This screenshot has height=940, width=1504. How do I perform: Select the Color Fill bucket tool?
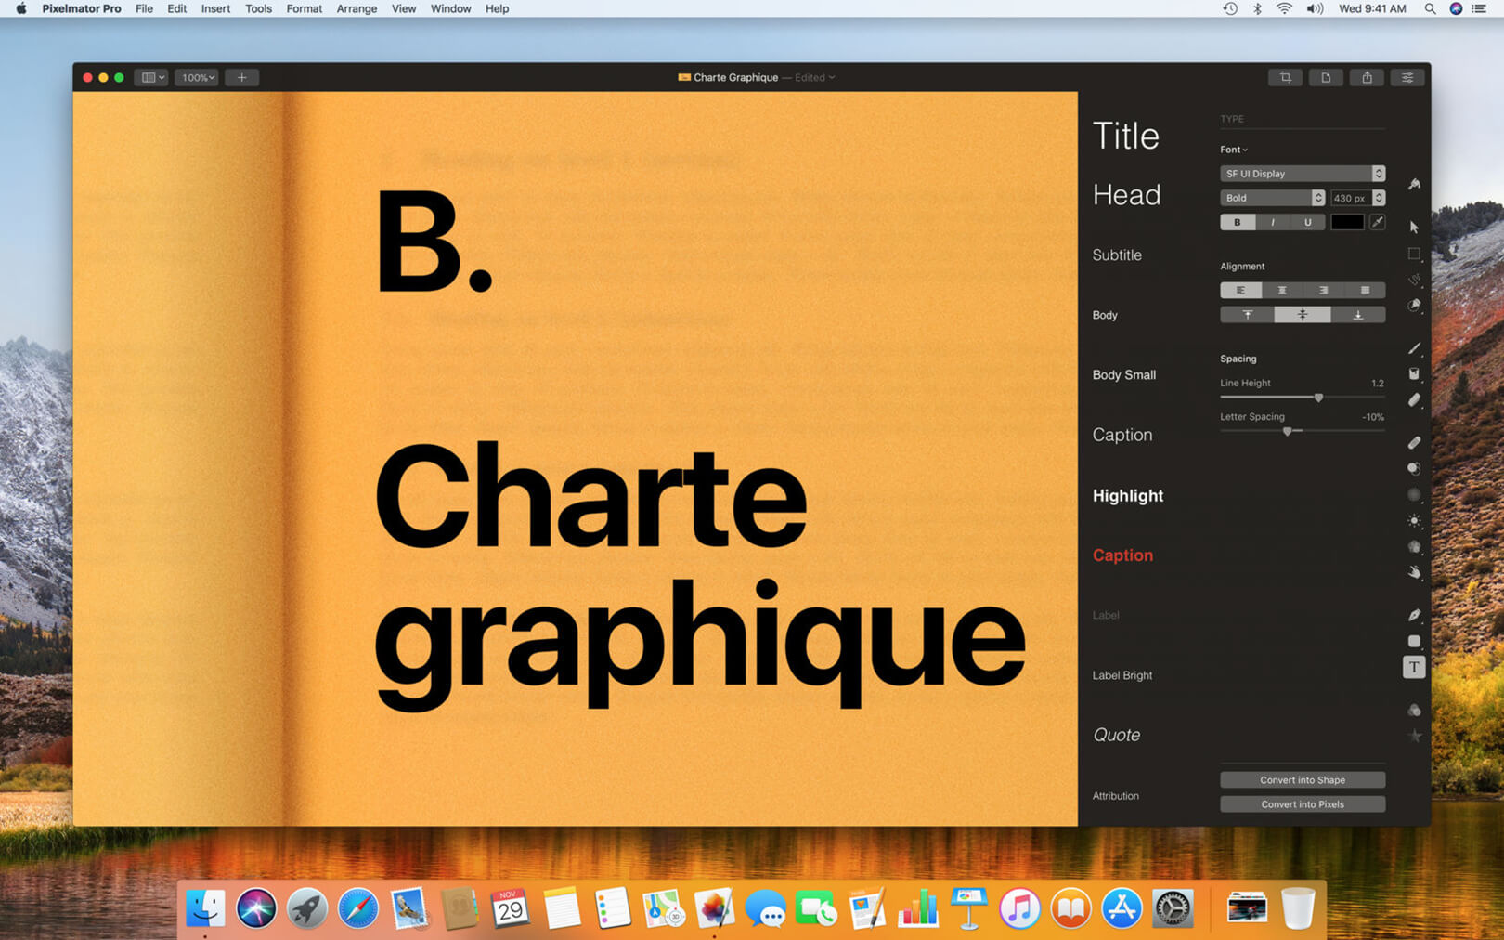pos(1414,373)
